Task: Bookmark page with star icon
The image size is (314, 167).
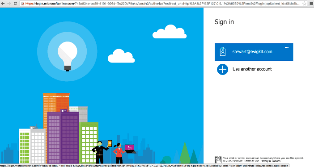Action: (x=304, y=4)
